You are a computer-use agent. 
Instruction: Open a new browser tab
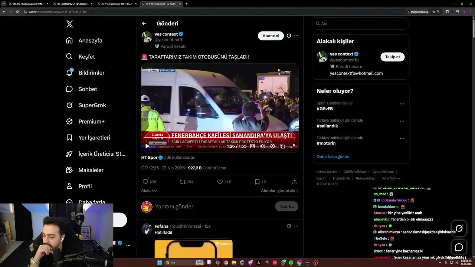point(187,4)
